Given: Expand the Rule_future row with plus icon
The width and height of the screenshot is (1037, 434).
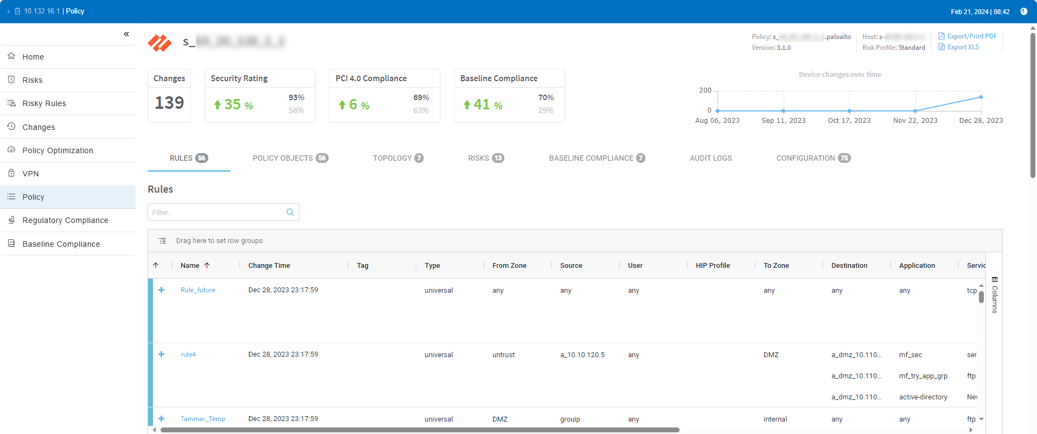Looking at the screenshot, I should [161, 290].
